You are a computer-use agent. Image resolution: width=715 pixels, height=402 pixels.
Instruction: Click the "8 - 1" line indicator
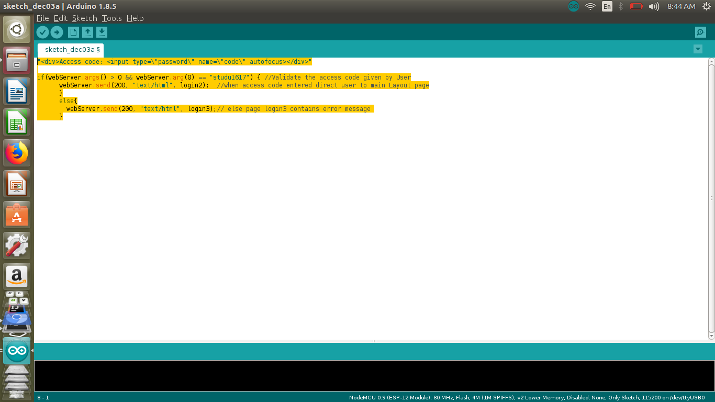[x=43, y=397]
